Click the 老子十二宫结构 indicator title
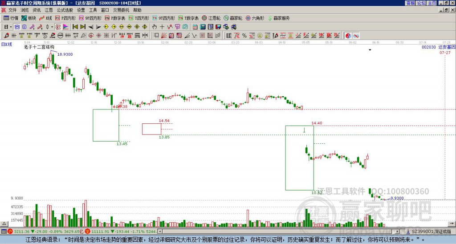This screenshot has height=244, width=456. point(39,47)
